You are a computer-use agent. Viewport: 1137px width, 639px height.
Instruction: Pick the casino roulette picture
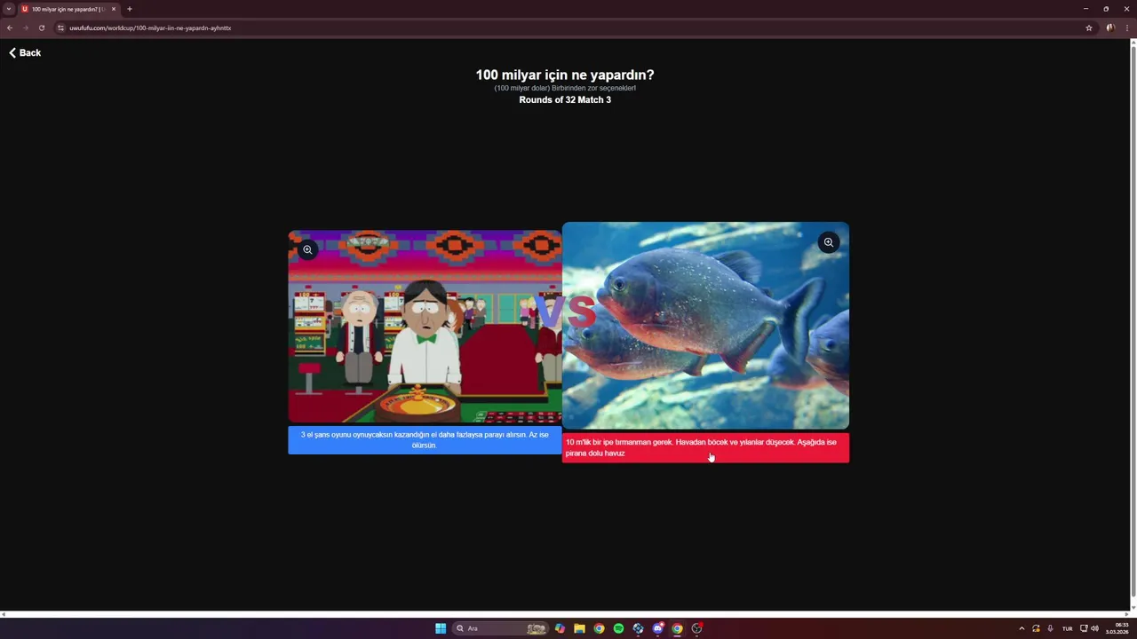pos(425,327)
